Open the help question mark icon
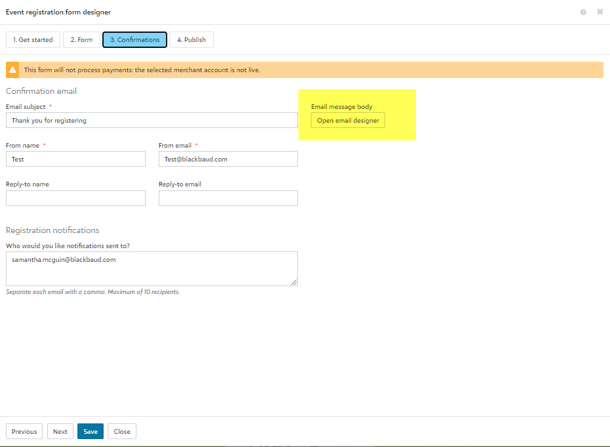The image size is (610, 447). (x=583, y=12)
